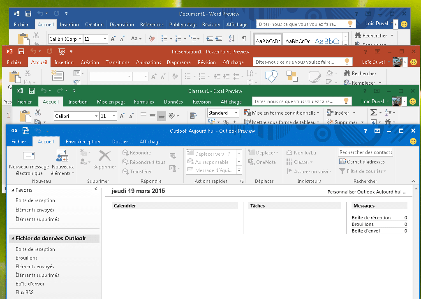The height and width of the screenshot is (299, 421).
Task: Grow the font size in Word
Action: (x=113, y=39)
